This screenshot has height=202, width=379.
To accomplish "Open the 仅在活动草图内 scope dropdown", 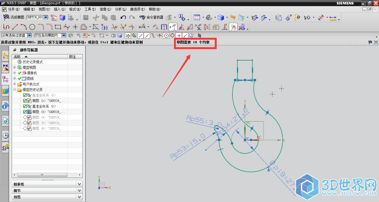I will pyautogui.click(x=64, y=36).
